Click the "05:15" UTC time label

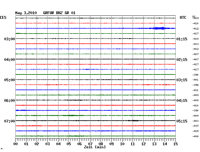pos(182,121)
